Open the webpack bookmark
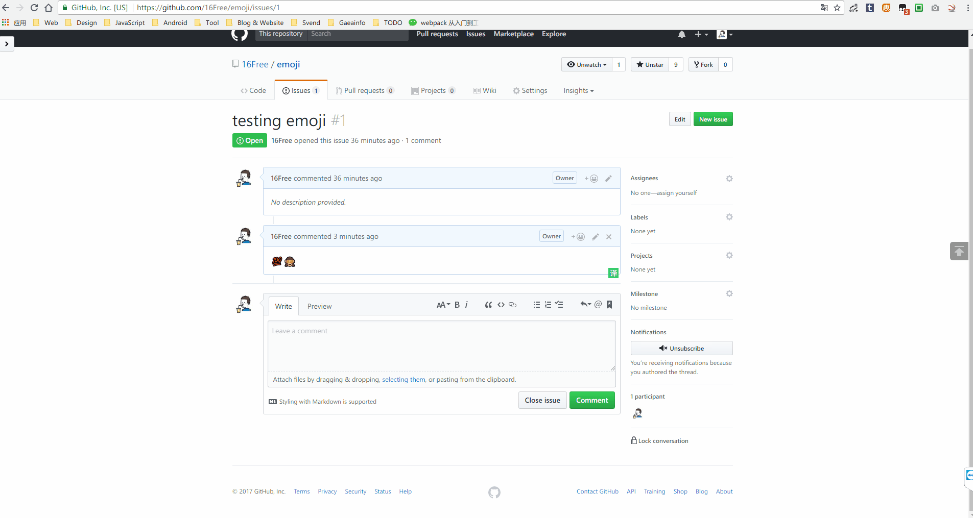The image size is (973, 518). pos(443,23)
